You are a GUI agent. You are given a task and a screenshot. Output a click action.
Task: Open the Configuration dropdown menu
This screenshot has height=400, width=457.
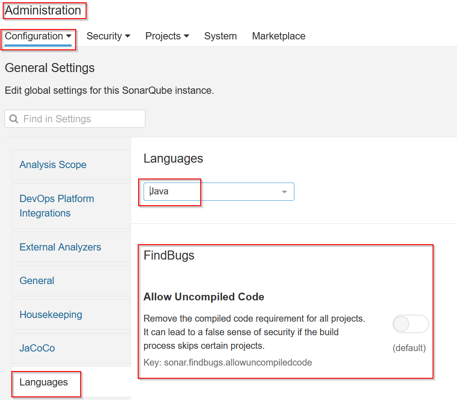pyautogui.click(x=38, y=36)
